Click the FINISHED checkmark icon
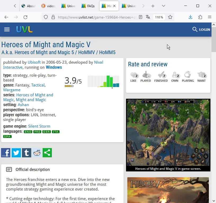 pos(161,75)
